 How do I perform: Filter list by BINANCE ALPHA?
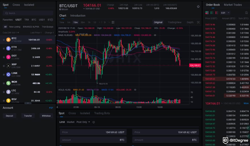[x=31, y=27]
